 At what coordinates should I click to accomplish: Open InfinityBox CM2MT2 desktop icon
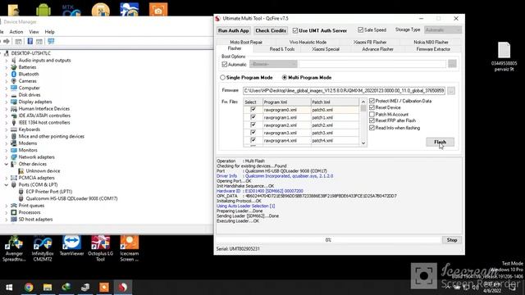coord(43,248)
